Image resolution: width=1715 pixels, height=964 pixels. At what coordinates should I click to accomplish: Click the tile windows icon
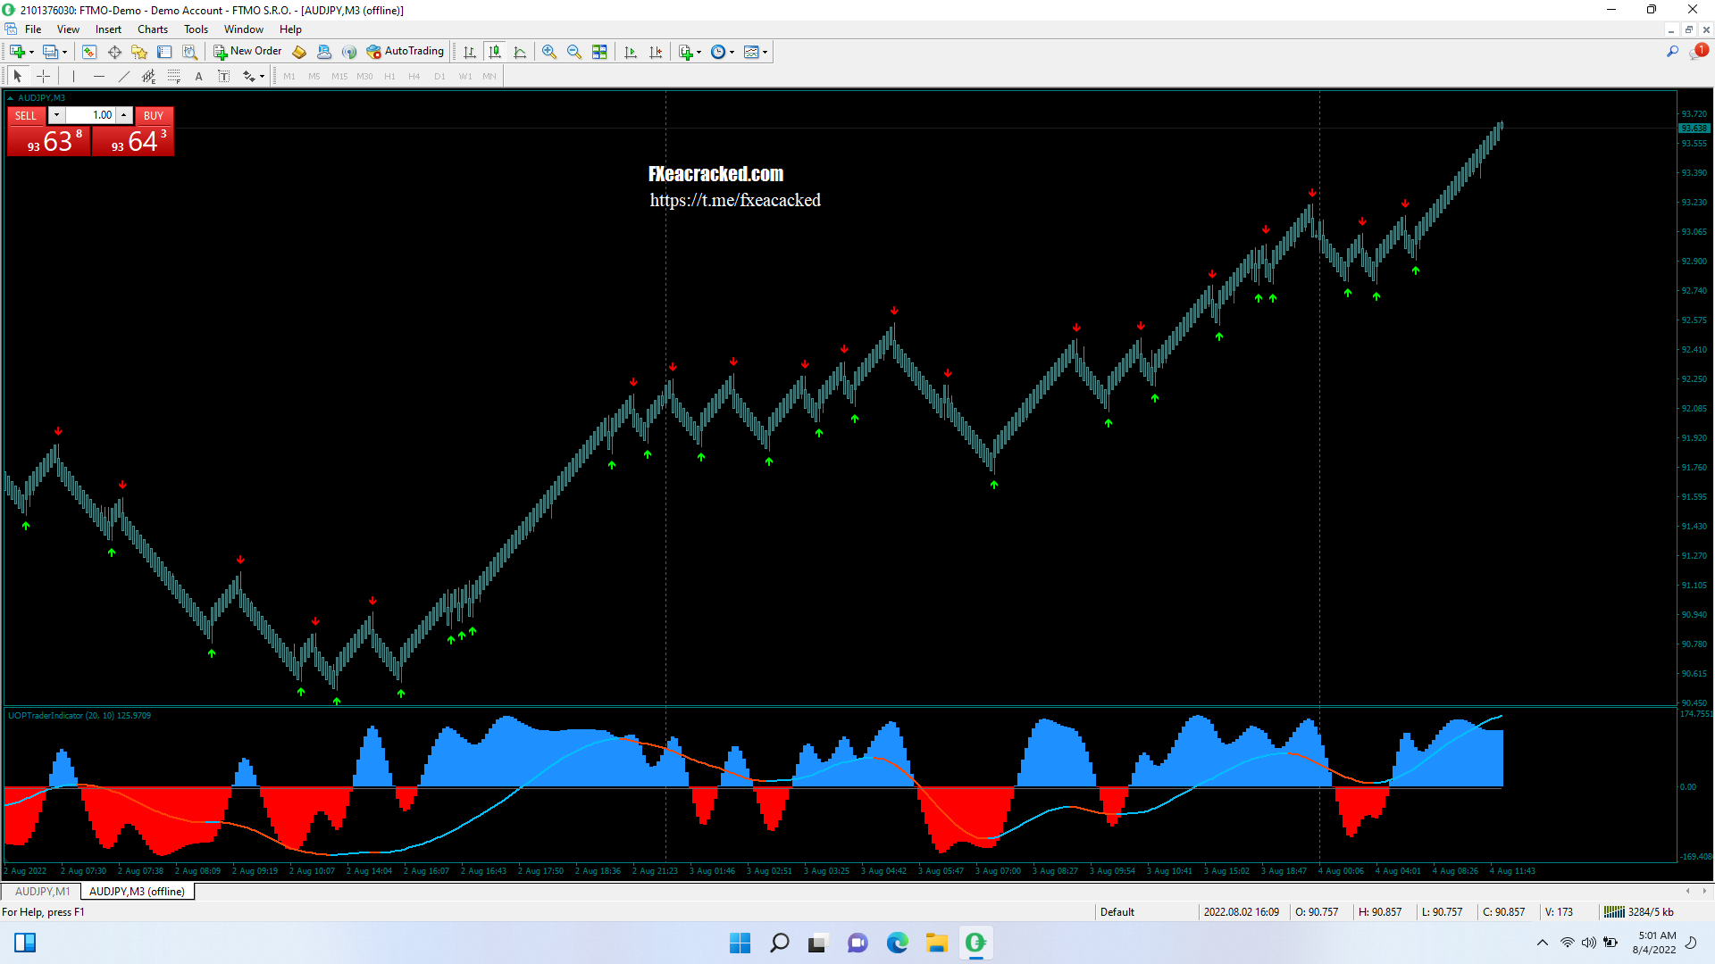599,52
